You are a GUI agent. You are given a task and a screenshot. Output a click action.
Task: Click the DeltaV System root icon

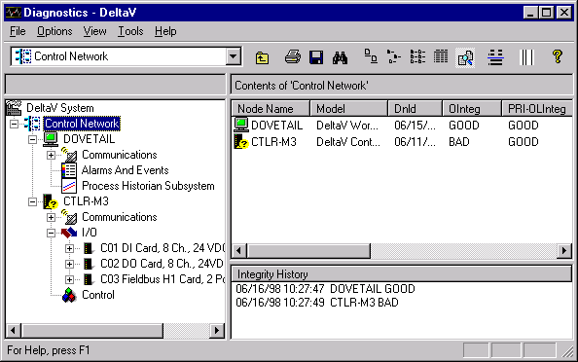14,108
